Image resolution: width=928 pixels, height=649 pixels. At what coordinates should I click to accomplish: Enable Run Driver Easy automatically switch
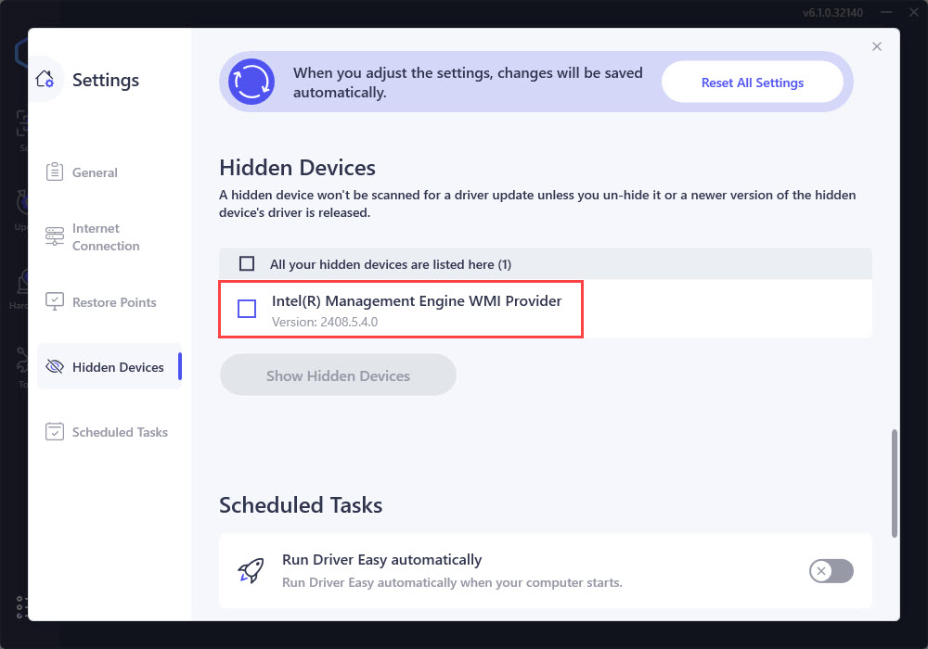pyautogui.click(x=831, y=571)
